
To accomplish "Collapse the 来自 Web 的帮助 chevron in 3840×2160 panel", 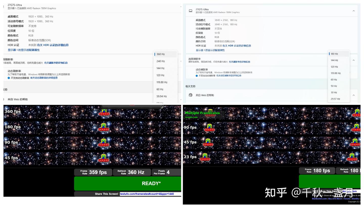I will pyautogui.click(x=354, y=95).
